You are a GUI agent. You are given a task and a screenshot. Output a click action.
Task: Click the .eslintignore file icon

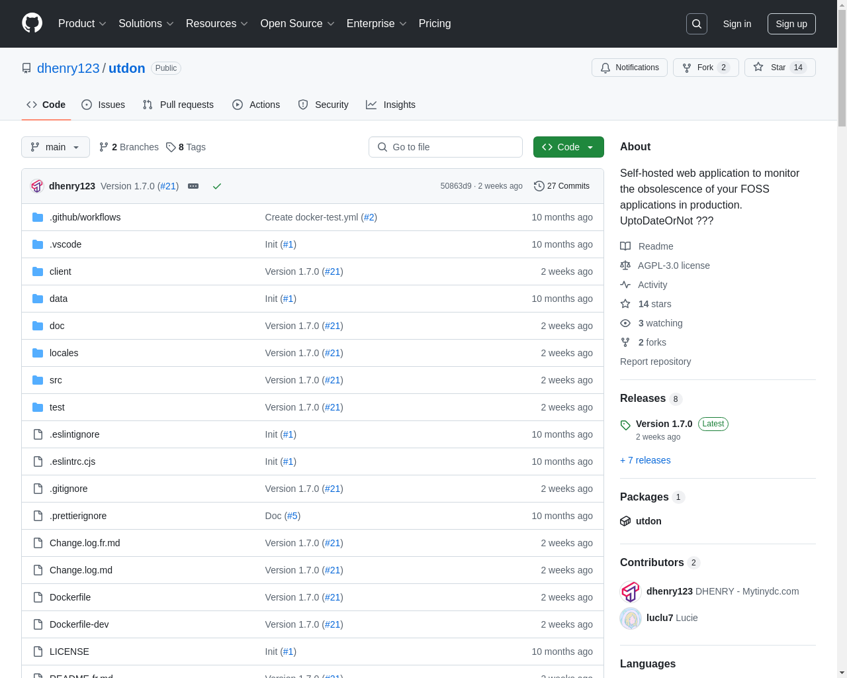tap(38, 434)
